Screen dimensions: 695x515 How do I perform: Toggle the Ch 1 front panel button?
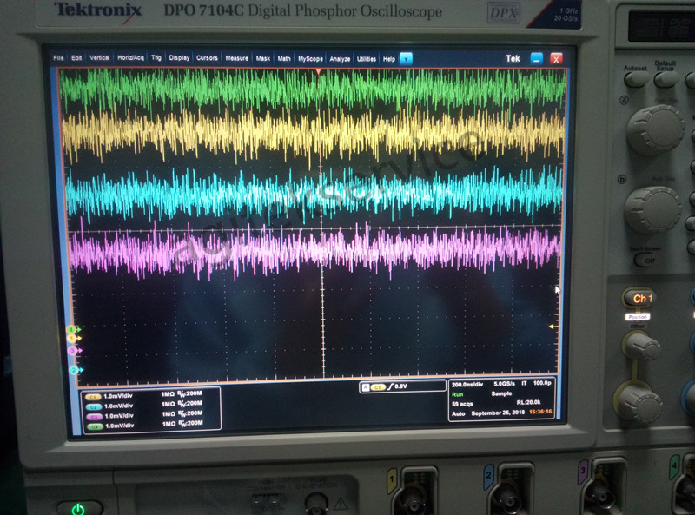coord(641,298)
